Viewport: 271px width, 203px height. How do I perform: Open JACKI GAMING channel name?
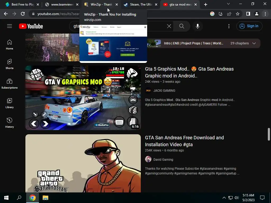[164, 91]
